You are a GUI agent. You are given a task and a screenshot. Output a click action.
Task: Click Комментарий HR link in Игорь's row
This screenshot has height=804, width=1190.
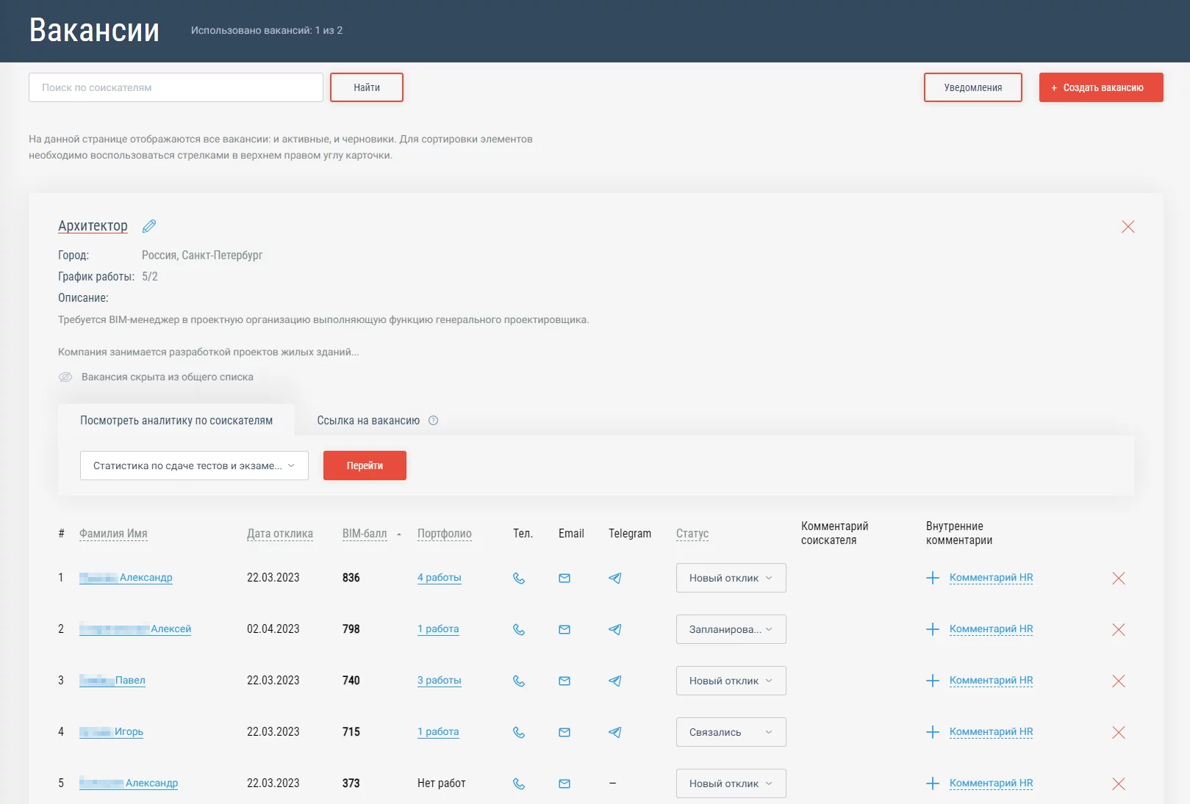[991, 732]
